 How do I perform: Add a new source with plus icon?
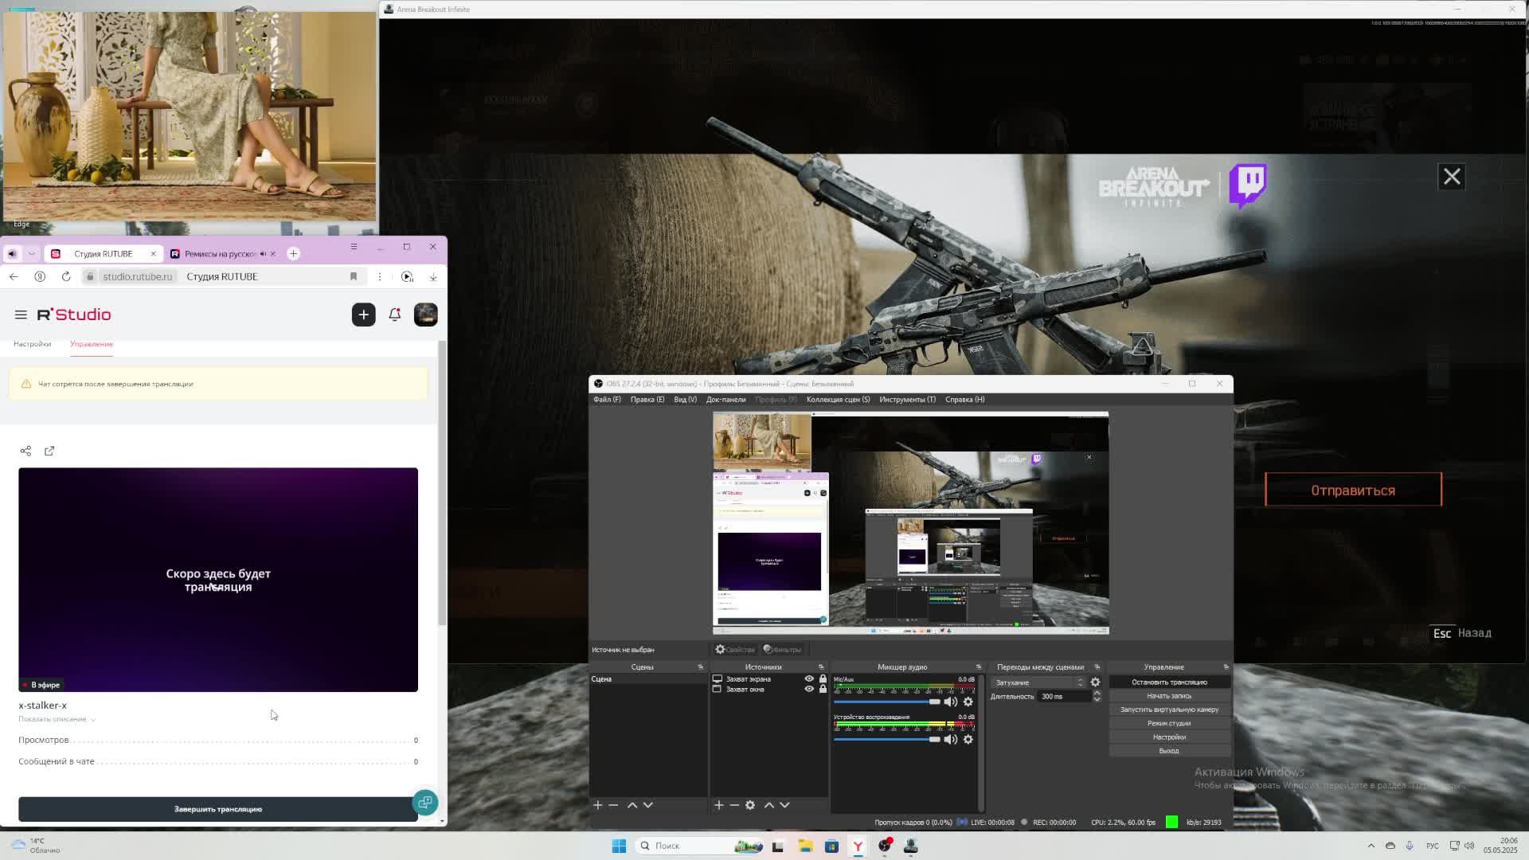tap(718, 805)
